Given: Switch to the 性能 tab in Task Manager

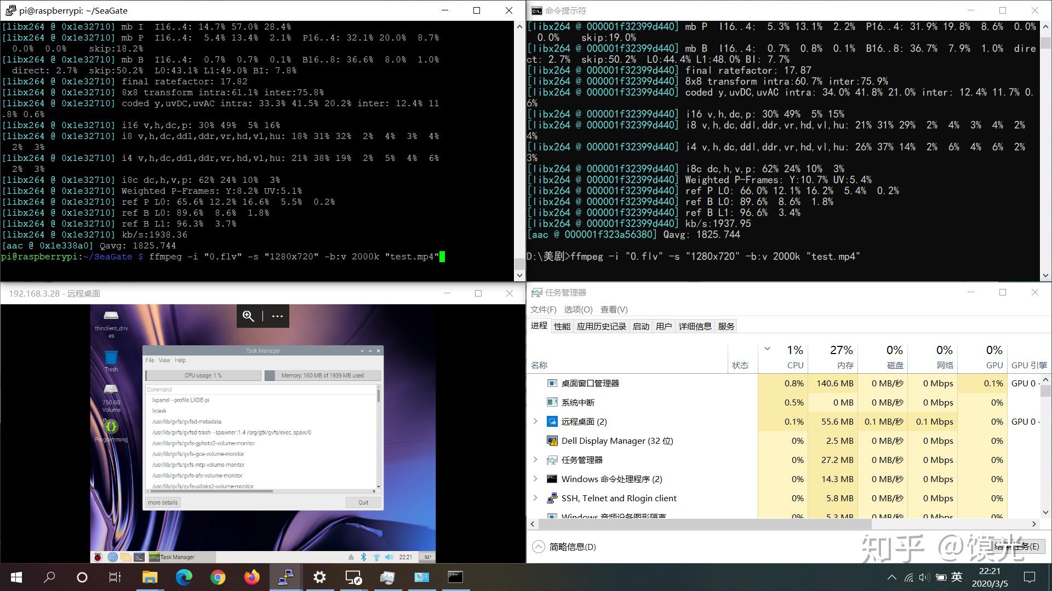Looking at the screenshot, I should tap(561, 326).
